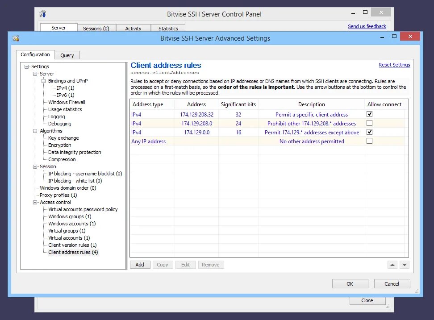Image resolution: width=434 pixels, height=320 pixels.
Task: Click the Address type column header
Action: (152, 104)
